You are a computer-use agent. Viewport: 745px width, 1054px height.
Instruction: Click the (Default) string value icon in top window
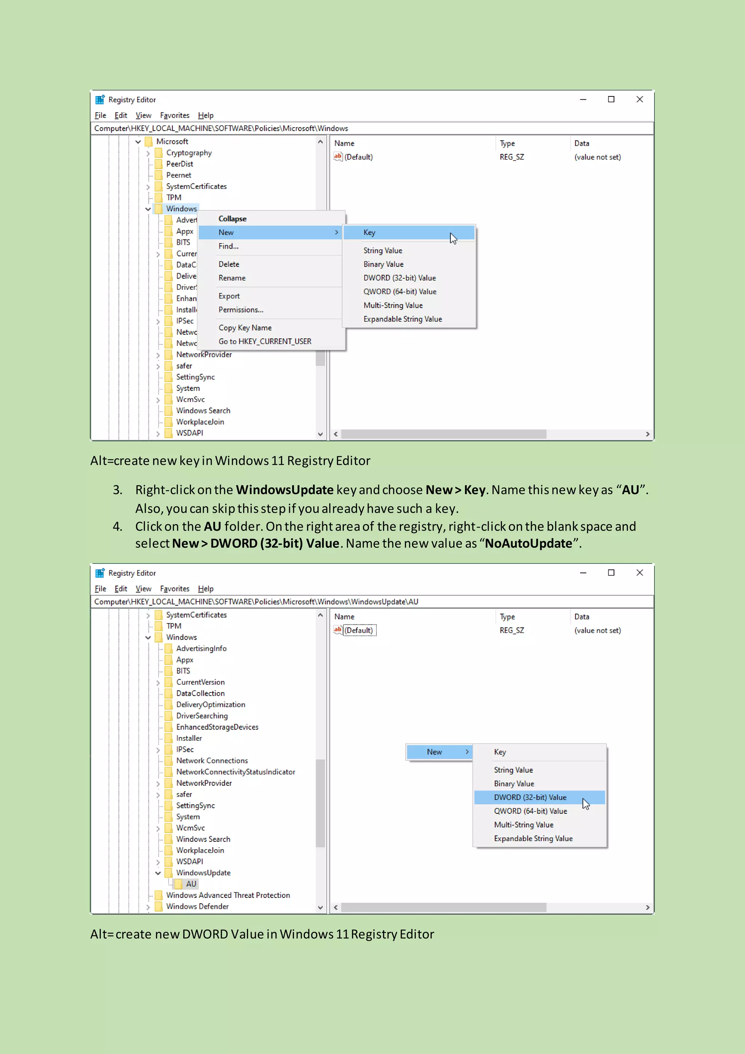click(338, 156)
